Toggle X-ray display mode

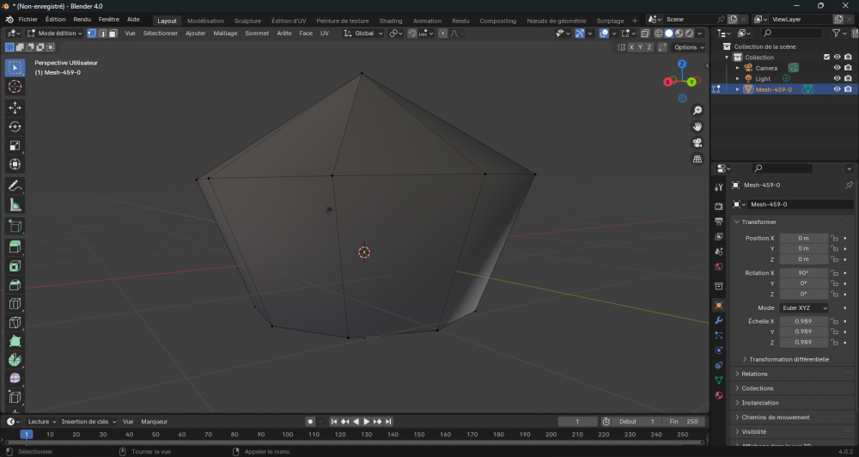(645, 34)
